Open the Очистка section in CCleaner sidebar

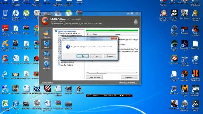[x=47, y=34]
